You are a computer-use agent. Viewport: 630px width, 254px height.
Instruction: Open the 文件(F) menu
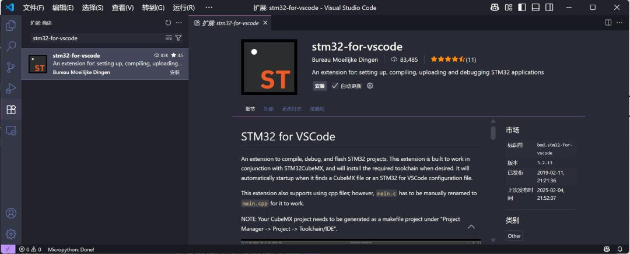[33, 8]
